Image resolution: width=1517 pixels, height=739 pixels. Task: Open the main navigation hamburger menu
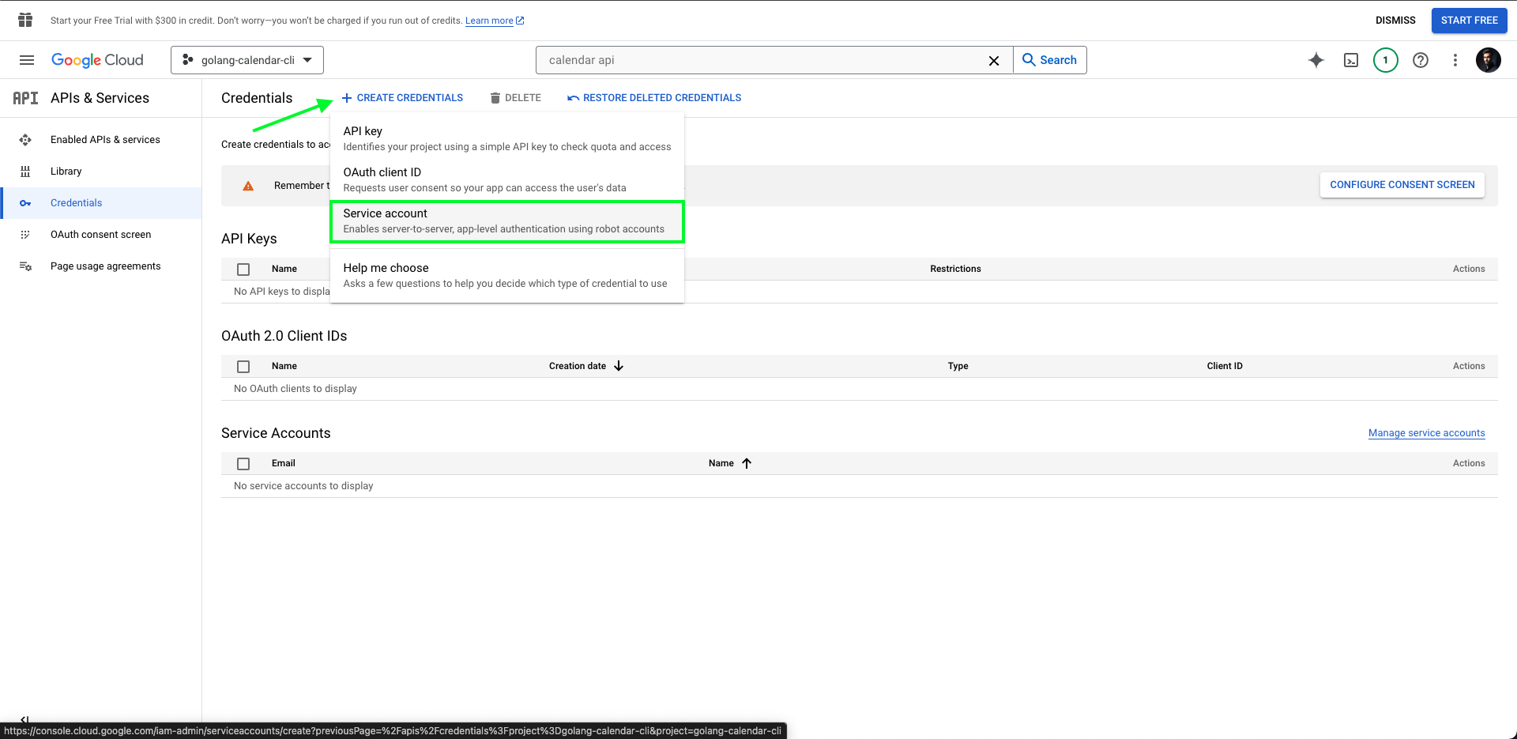pyautogui.click(x=27, y=60)
